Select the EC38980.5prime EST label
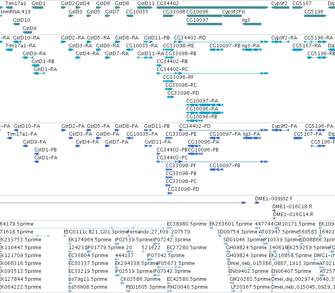Viewport: 335px width, 293px height. [187, 224]
